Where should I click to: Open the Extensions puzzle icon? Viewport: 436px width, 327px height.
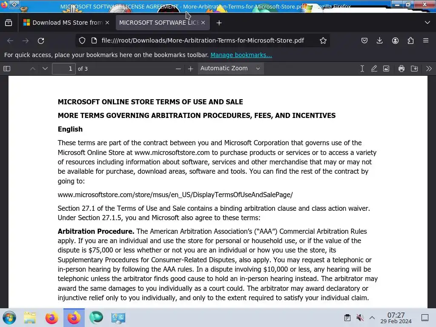pyautogui.click(x=411, y=40)
